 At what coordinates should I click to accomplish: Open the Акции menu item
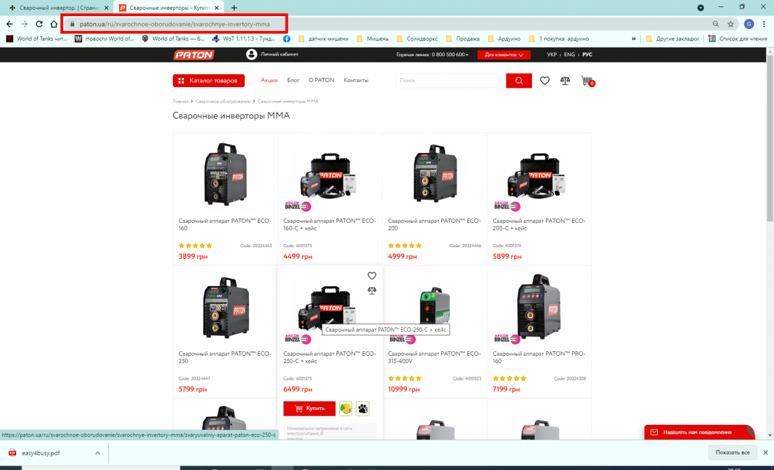tap(269, 81)
